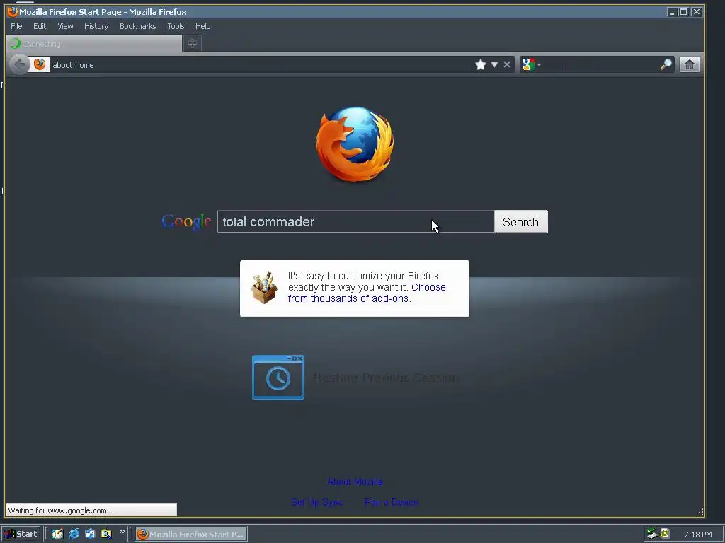Click the Google logo beside the search field
This screenshot has height=543, width=725.
tap(186, 222)
